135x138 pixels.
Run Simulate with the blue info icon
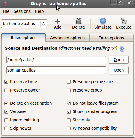[x=103, y=21]
